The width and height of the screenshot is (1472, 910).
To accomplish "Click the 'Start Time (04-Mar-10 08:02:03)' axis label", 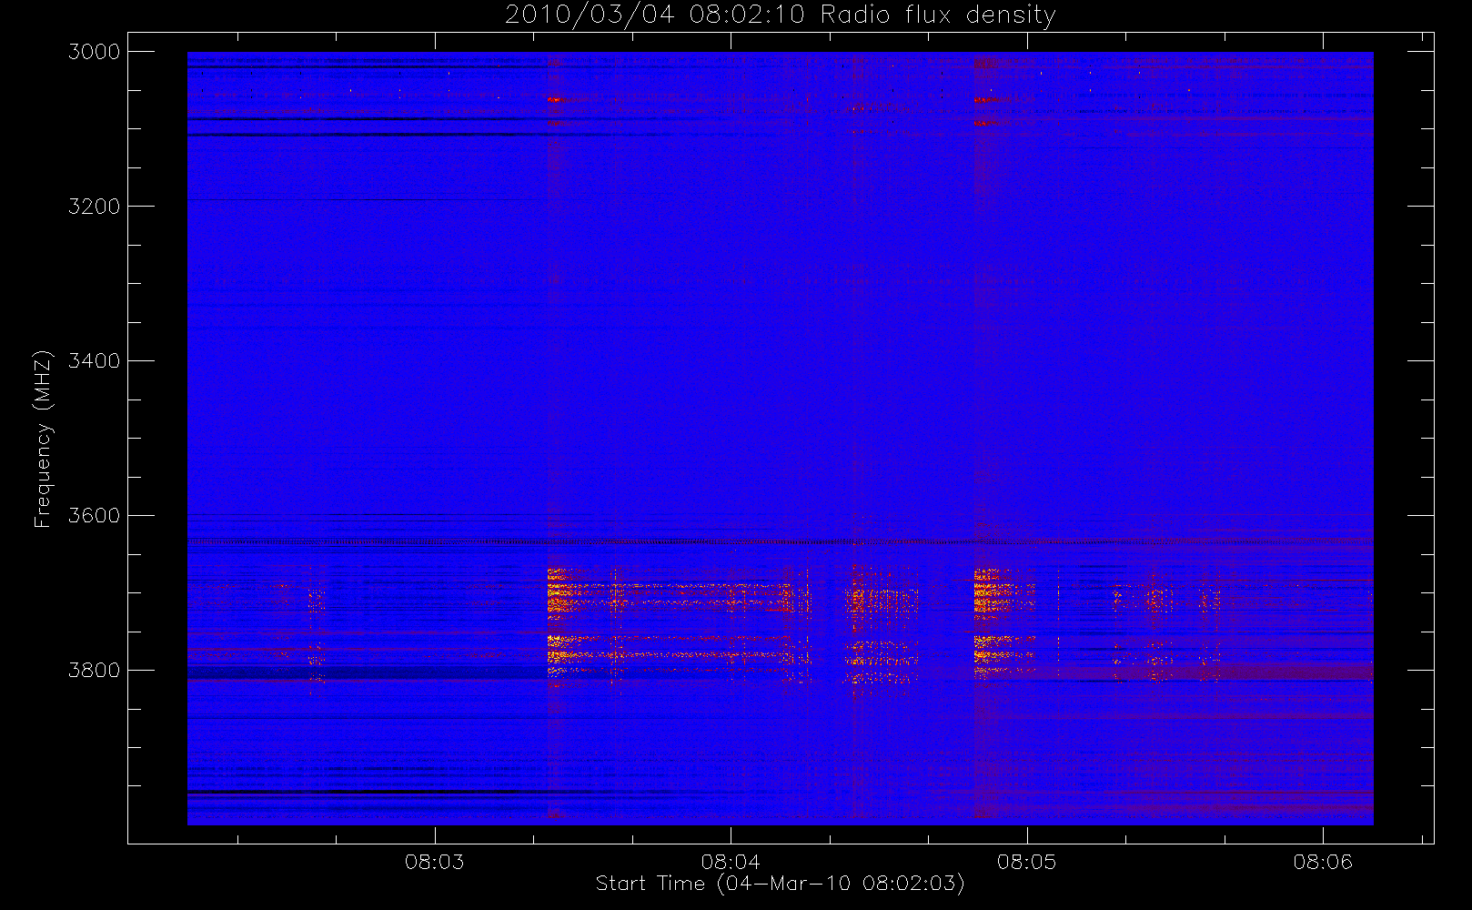I will point(780,883).
